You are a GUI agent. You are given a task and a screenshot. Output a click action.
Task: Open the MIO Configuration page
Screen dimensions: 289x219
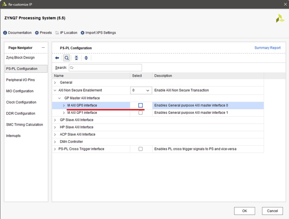20,91
